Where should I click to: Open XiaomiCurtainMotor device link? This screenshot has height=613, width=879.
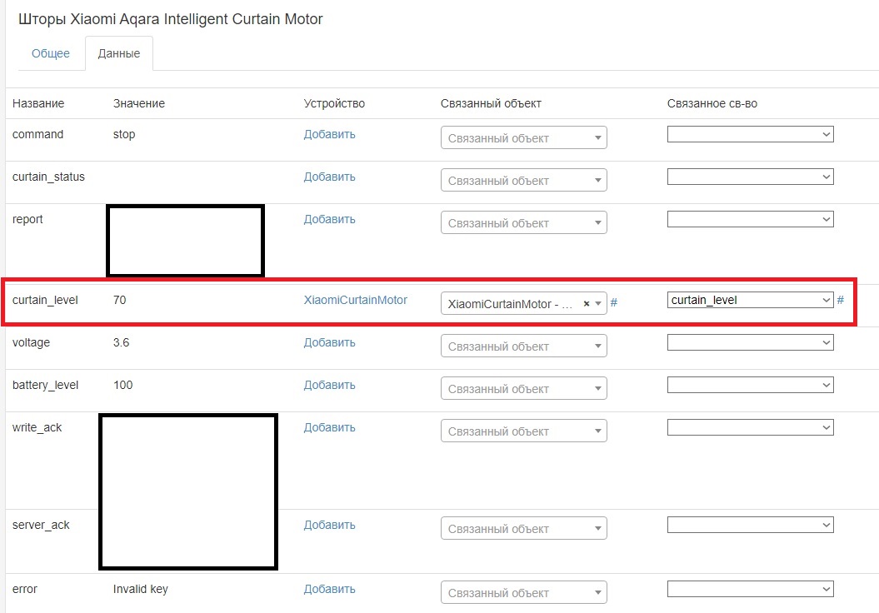pyautogui.click(x=355, y=300)
